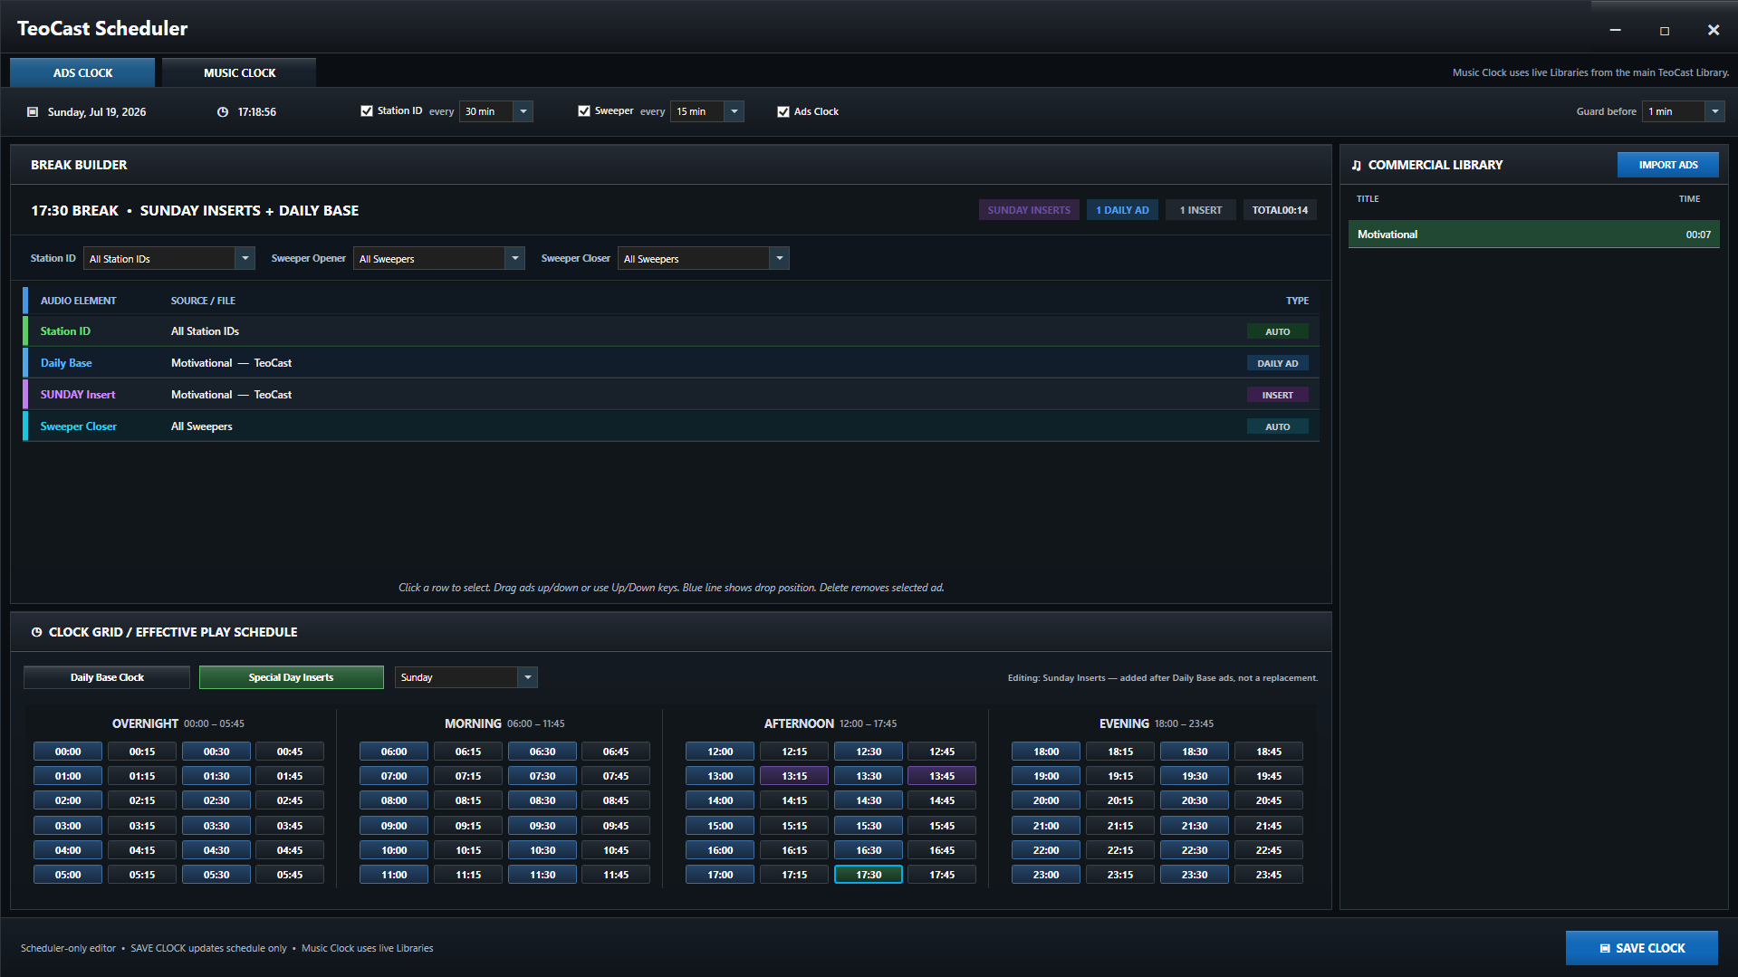This screenshot has height=977, width=1738.
Task: Click the IMPORT ADS button
Action: (x=1667, y=165)
